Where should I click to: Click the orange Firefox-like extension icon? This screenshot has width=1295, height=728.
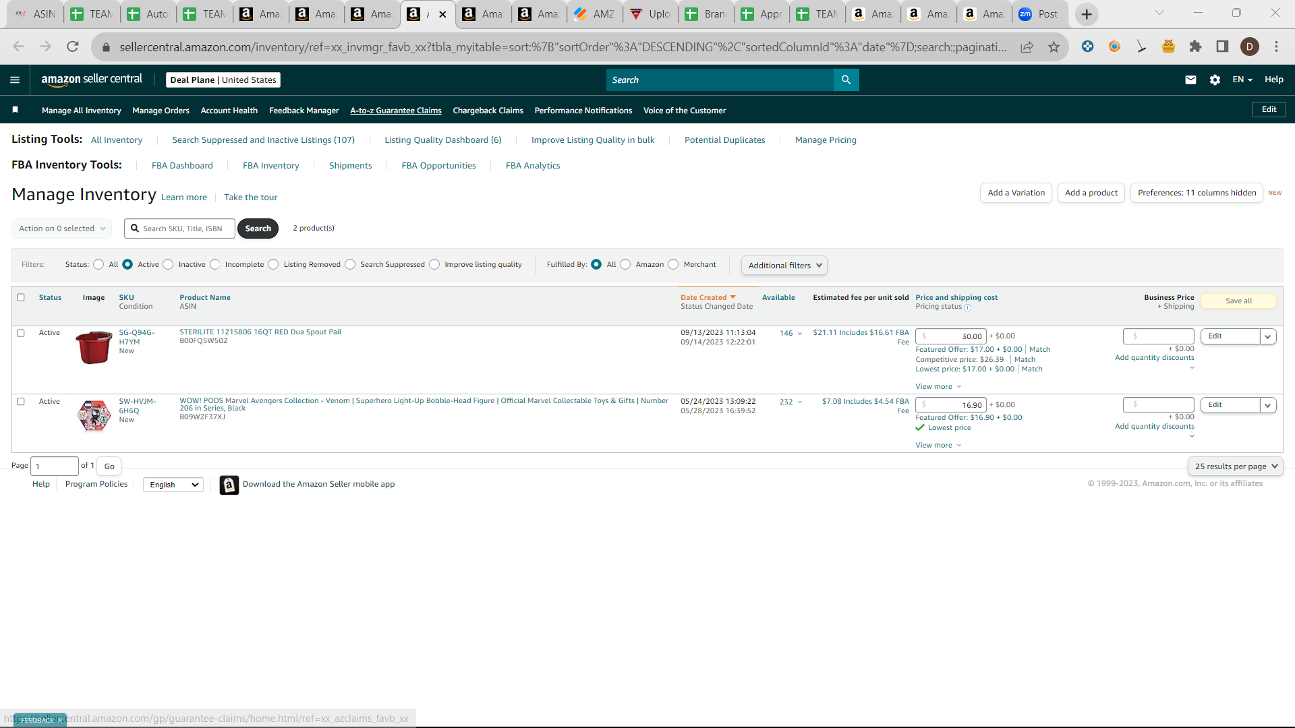tap(1114, 47)
